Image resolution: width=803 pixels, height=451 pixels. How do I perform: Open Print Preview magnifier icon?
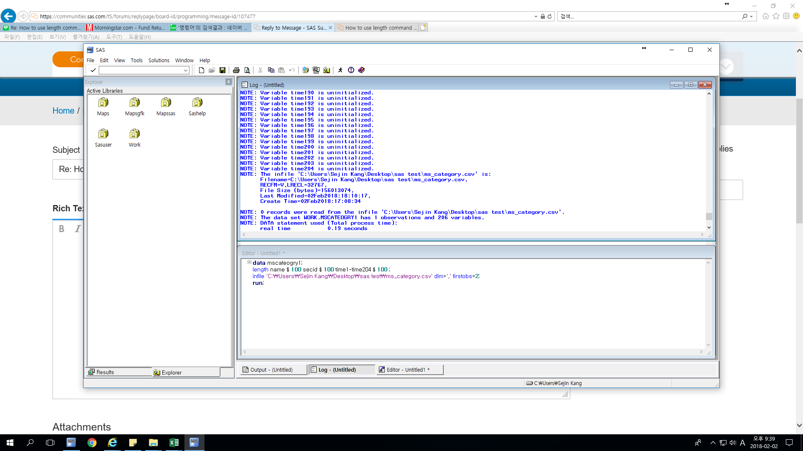pos(247,70)
